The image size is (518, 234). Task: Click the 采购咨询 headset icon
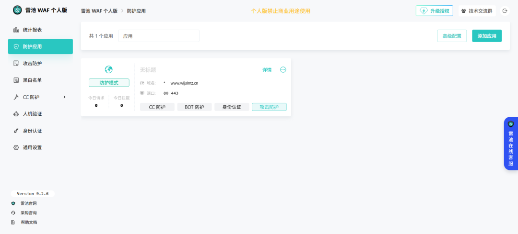[13, 213]
